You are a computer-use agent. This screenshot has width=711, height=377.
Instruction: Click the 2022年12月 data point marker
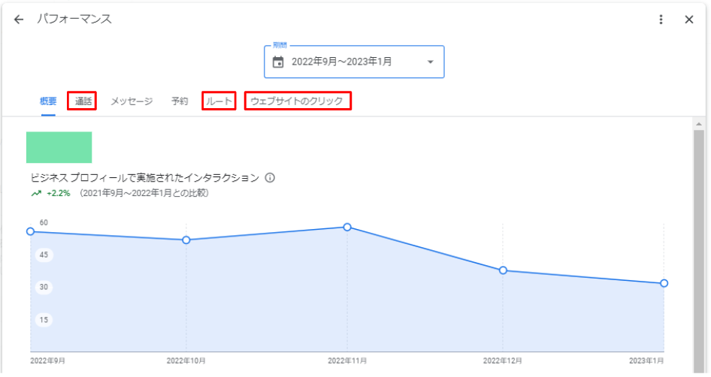[x=503, y=270]
